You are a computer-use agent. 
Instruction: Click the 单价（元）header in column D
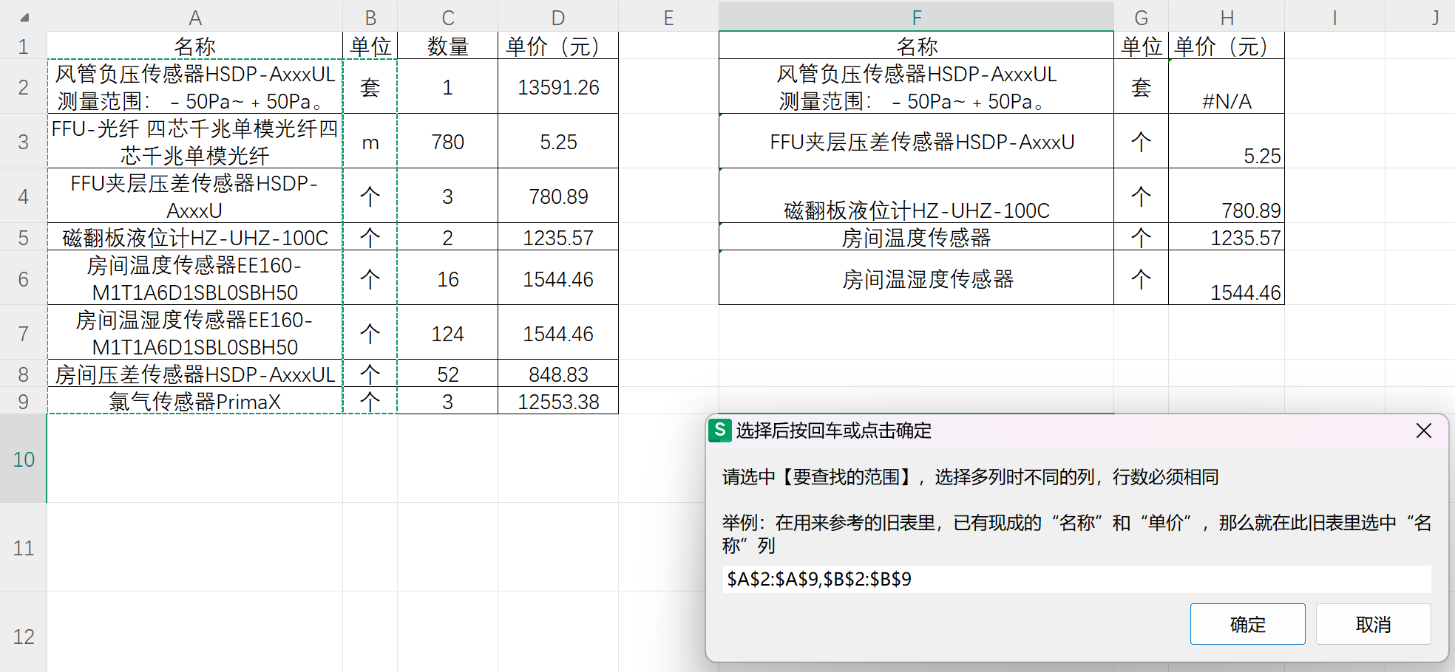click(557, 45)
